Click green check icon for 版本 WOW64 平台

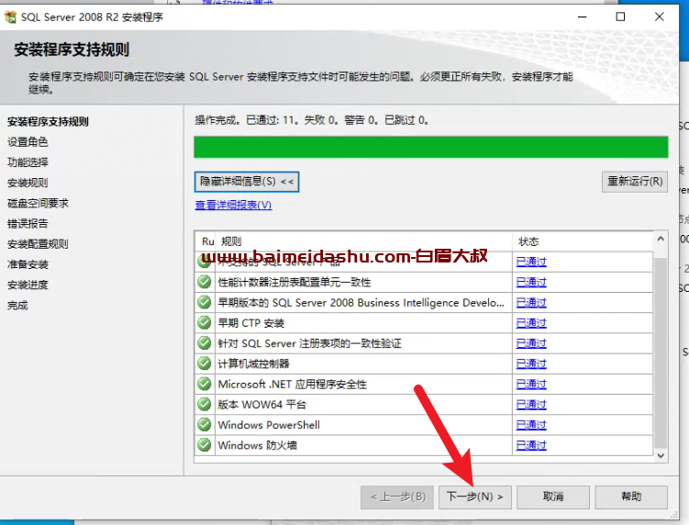pyautogui.click(x=205, y=404)
